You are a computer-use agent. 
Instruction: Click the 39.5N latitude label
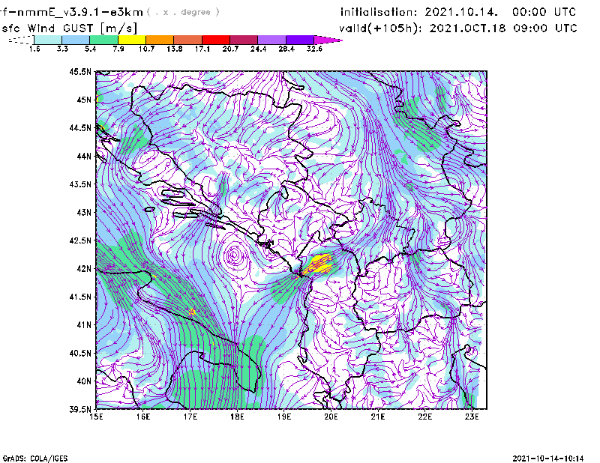[80, 410]
